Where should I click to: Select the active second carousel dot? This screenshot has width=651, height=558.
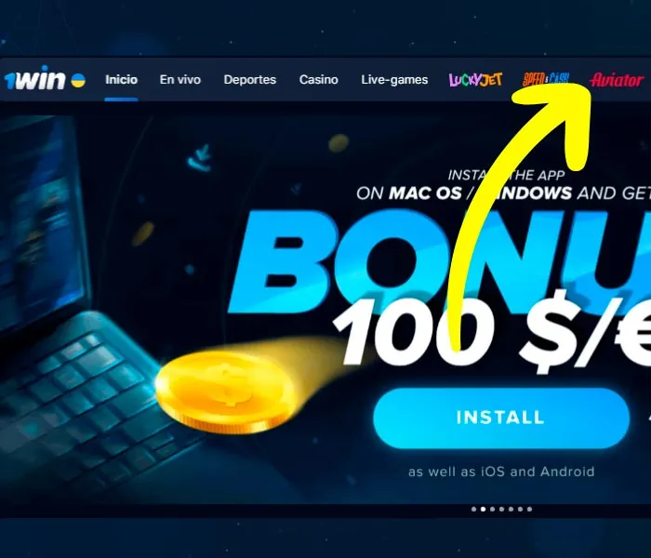point(483,509)
